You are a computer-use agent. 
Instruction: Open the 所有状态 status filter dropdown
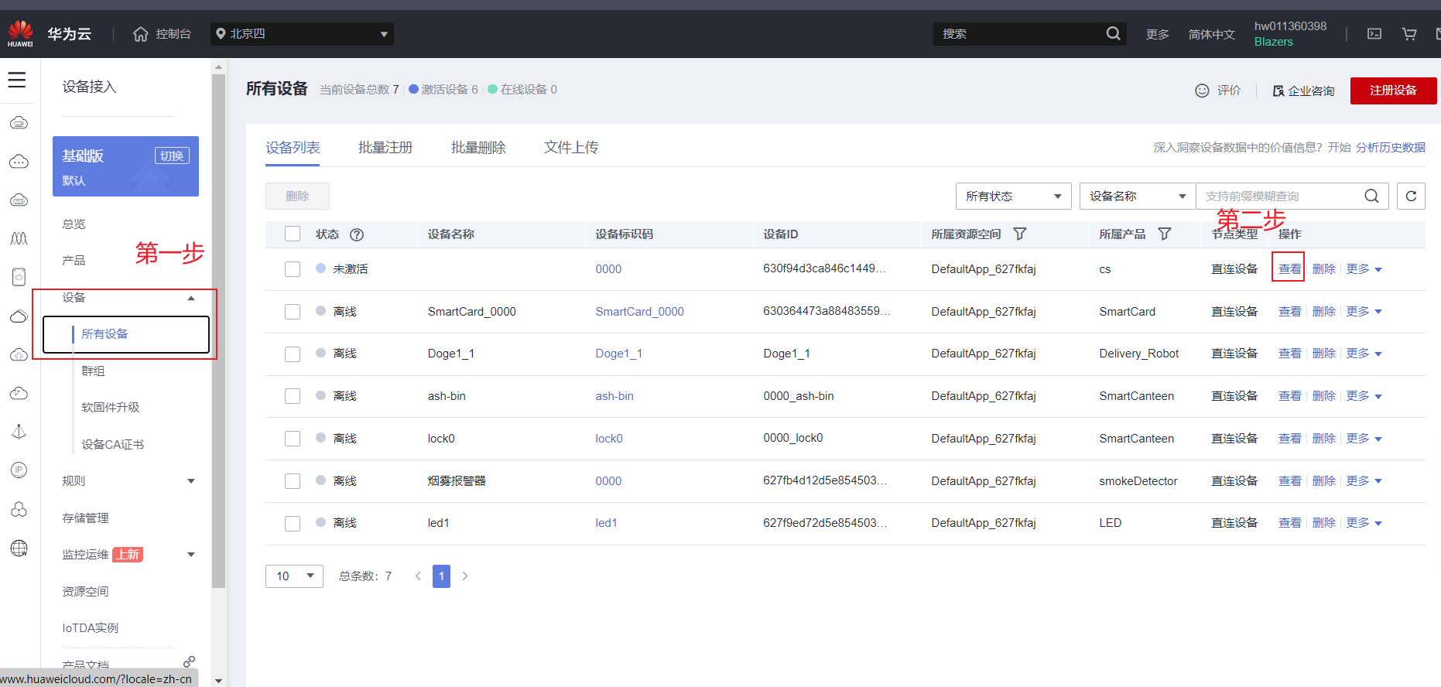[1014, 196]
